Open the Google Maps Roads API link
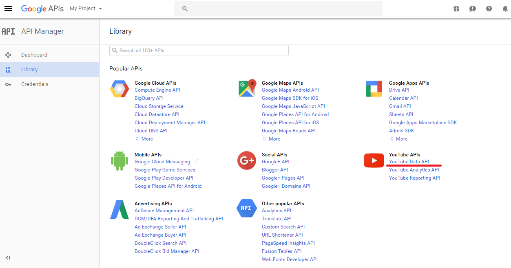 pyautogui.click(x=289, y=131)
